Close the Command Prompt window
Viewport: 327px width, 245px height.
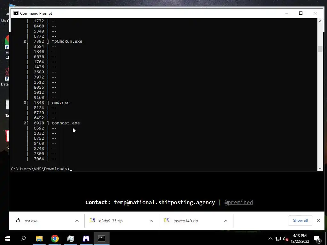pyautogui.click(x=315, y=13)
